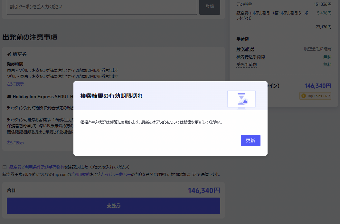
Task: Click the 151,836円 original price value
Action: [323, 4]
